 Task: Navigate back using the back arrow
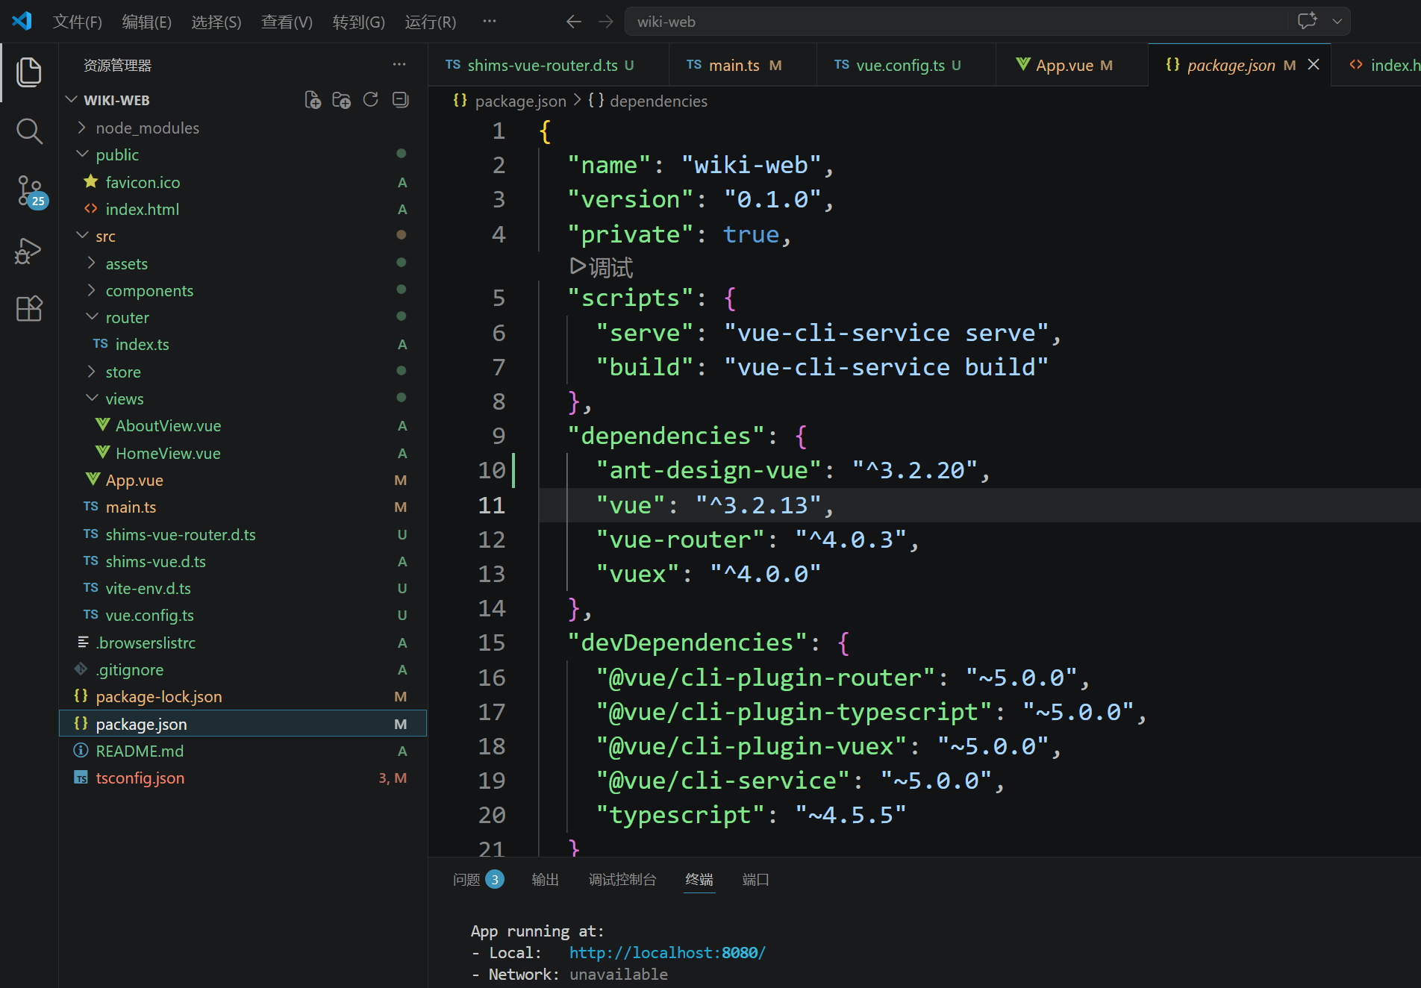(573, 22)
